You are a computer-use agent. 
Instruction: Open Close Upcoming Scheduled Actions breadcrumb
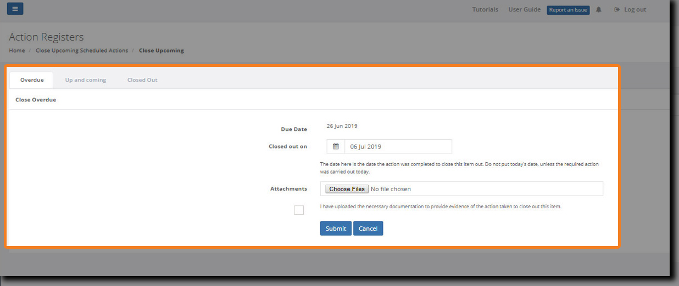[x=82, y=50]
